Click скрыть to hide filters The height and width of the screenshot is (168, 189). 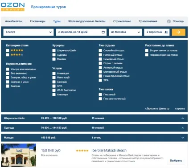[180, 108]
